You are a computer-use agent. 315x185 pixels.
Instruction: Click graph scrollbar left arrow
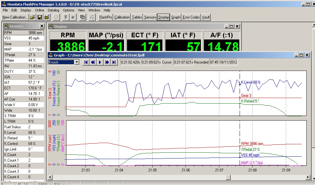[50, 177]
